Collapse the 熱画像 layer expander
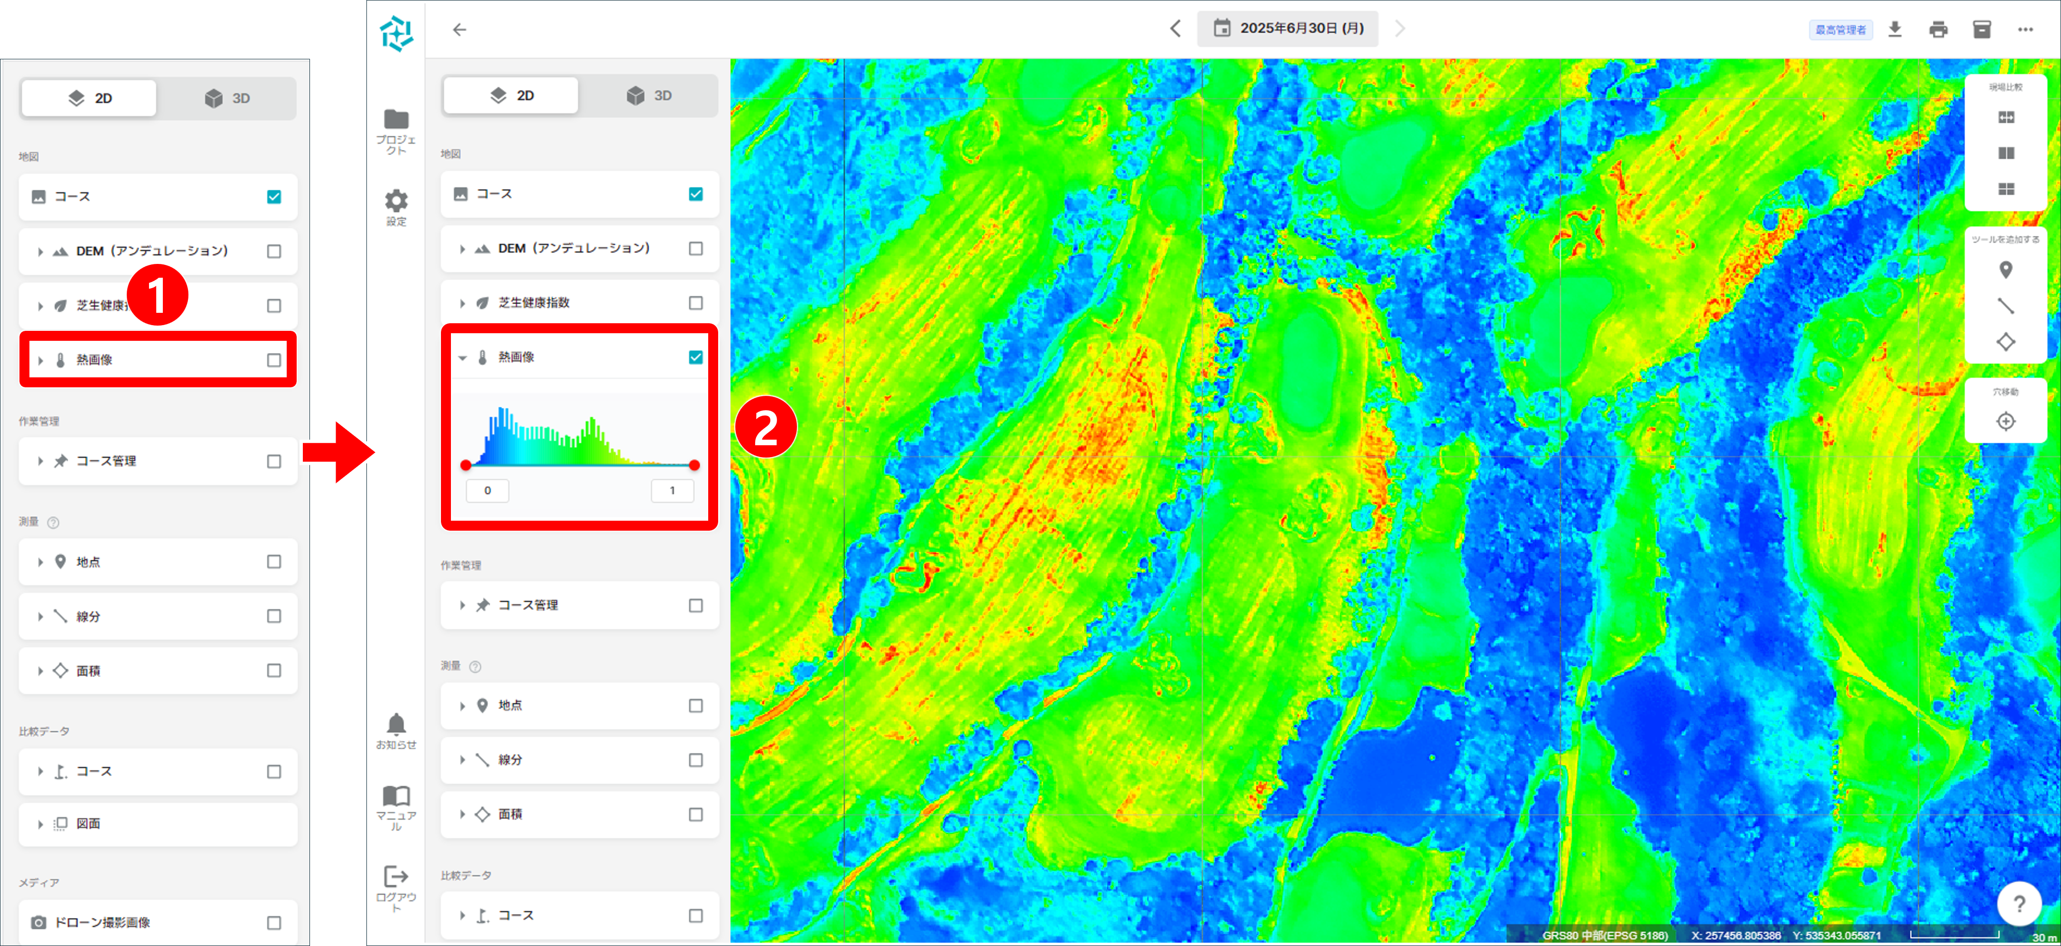This screenshot has width=2061, height=946. pos(462,358)
